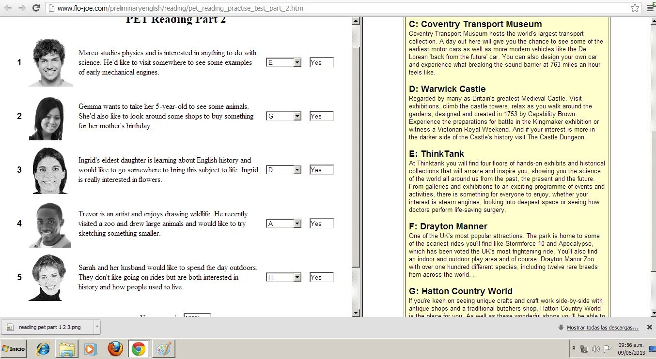Click heading F: Drayton Manner

[x=448, y=226]
